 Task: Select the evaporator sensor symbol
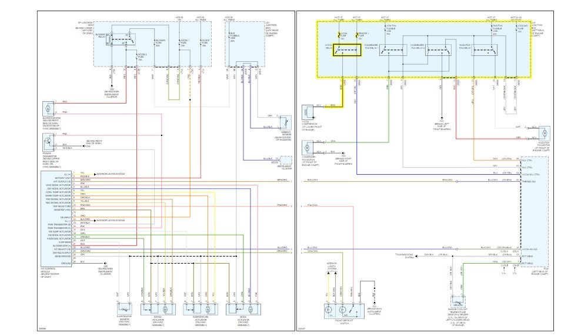click(124, 309)
